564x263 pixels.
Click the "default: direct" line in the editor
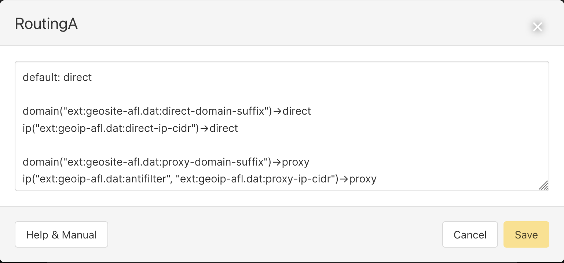click(57, 77)
